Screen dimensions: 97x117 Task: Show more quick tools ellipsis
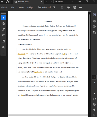[x=3, y=53]
